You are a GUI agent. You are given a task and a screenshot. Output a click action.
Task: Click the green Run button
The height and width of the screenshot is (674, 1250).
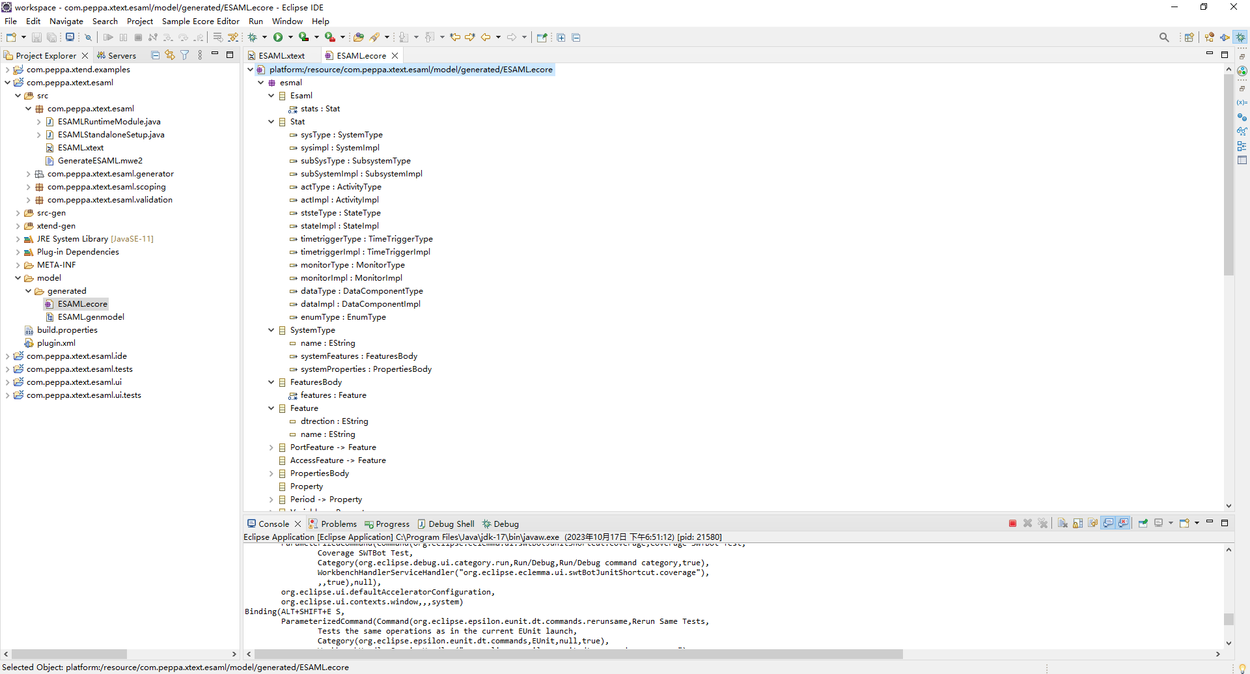point(278,37)
